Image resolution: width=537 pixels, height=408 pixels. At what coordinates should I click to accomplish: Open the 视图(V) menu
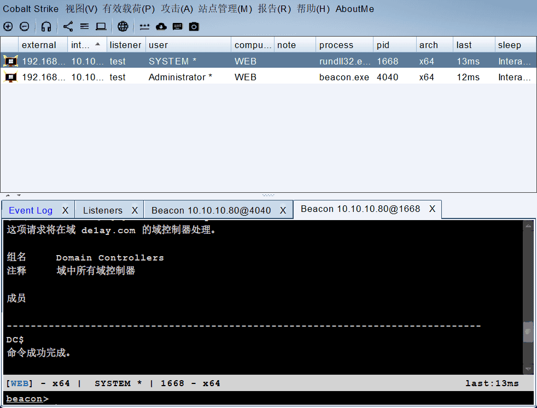point(81,9)
